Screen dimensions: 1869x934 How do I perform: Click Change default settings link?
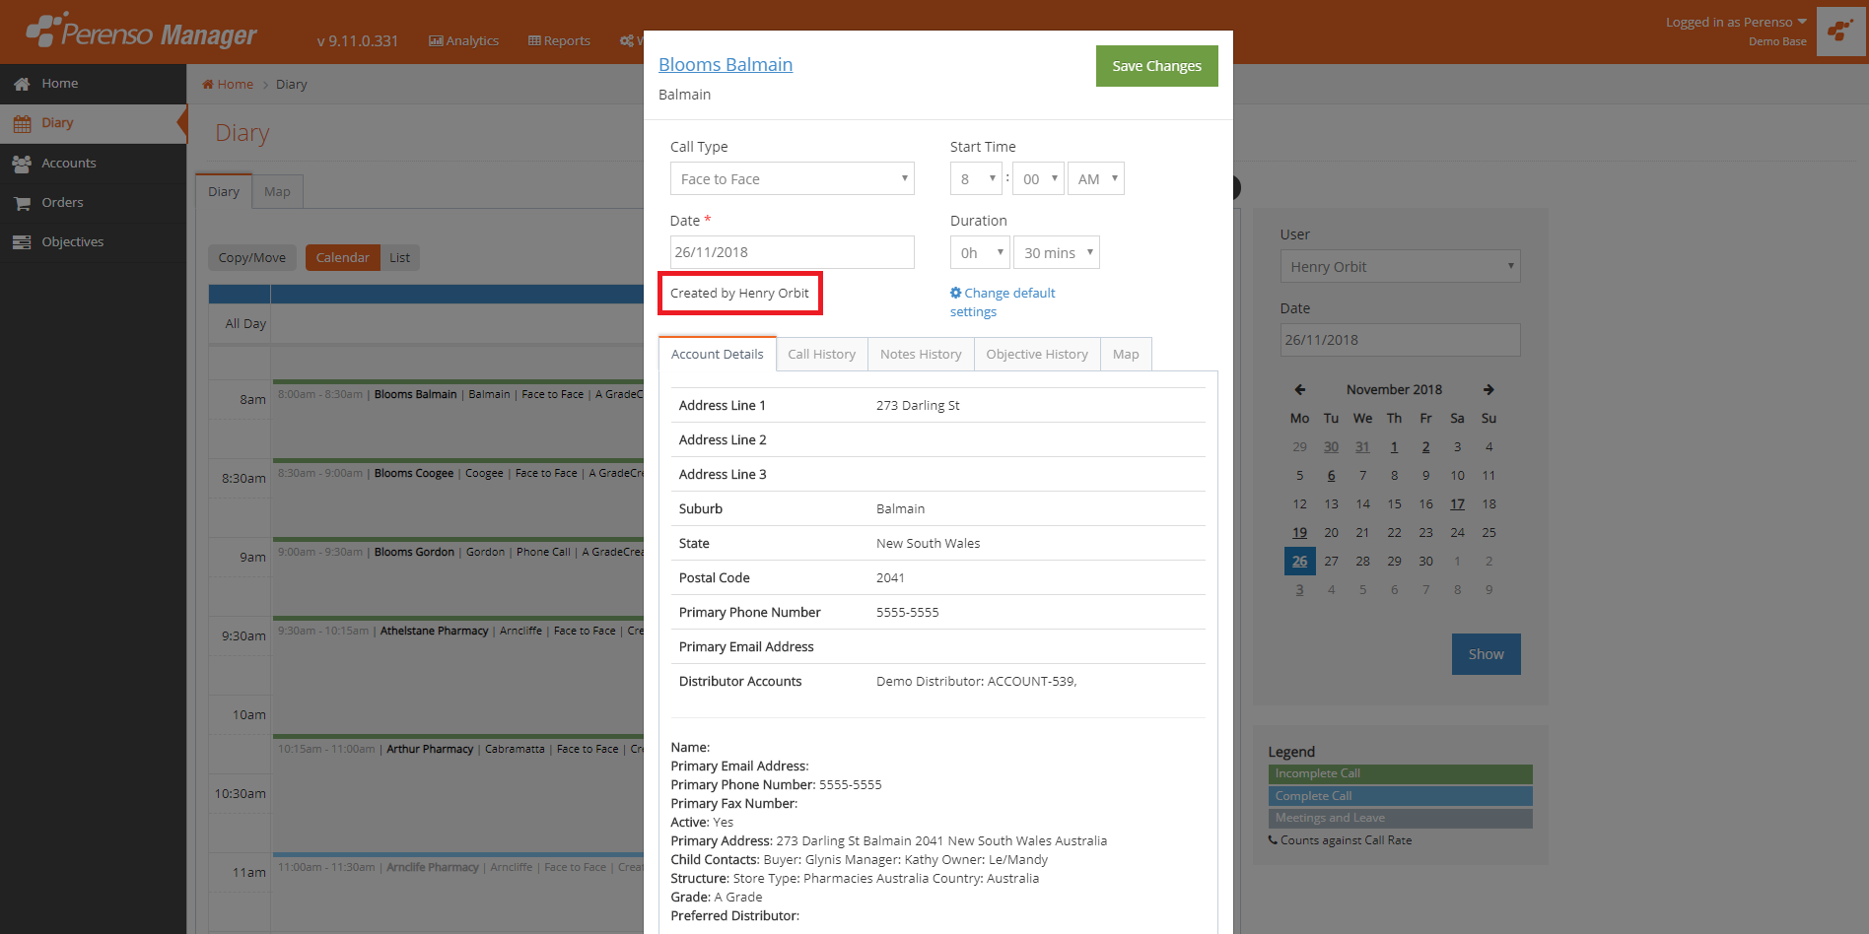(x=1003, y=302)
